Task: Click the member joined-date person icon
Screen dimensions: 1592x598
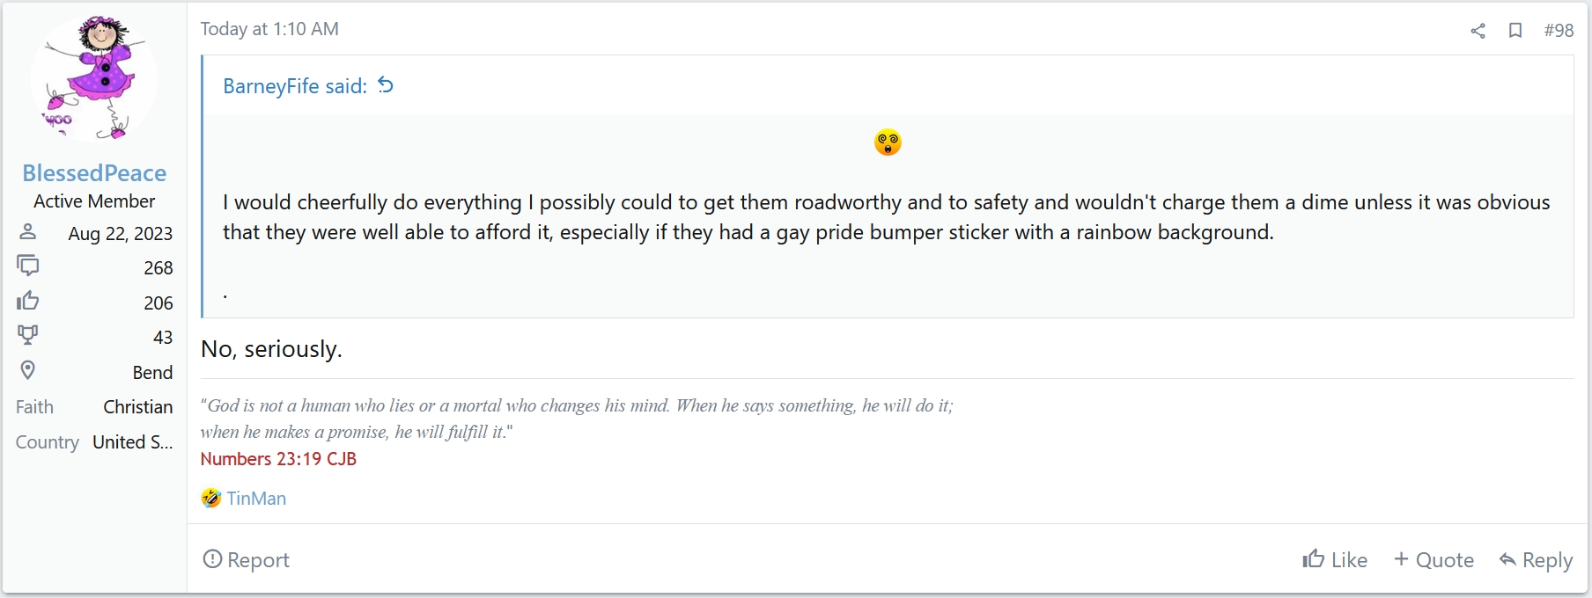Action: point(28,232)
